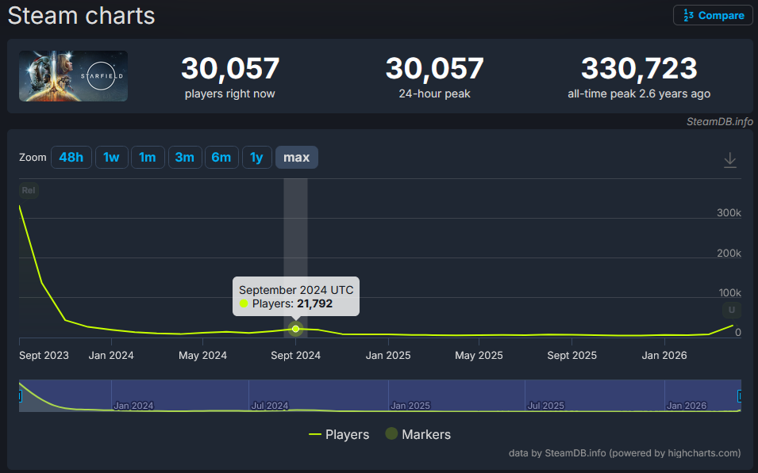Click the 24-hour peak label
This screenshot has width=758, height=473.
click(435, 93)
